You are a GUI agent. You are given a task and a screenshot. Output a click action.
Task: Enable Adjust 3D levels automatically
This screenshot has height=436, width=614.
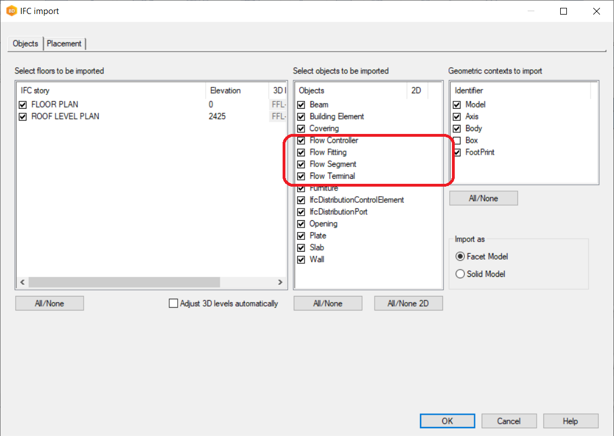173,303
